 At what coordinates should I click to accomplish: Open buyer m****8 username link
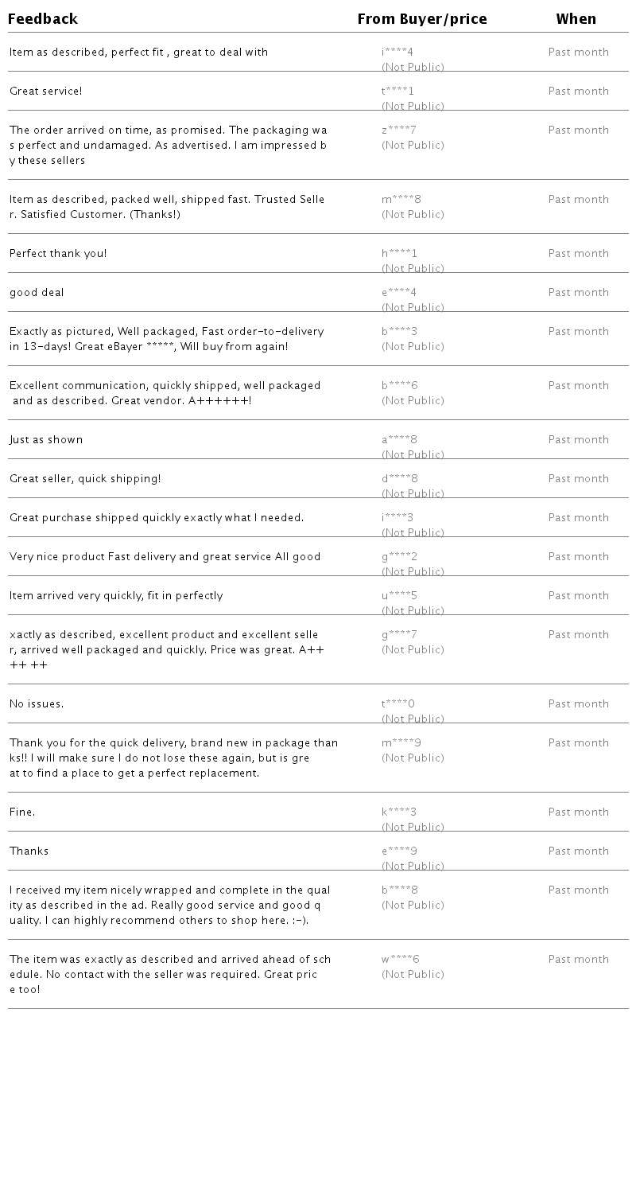[401, 200]
